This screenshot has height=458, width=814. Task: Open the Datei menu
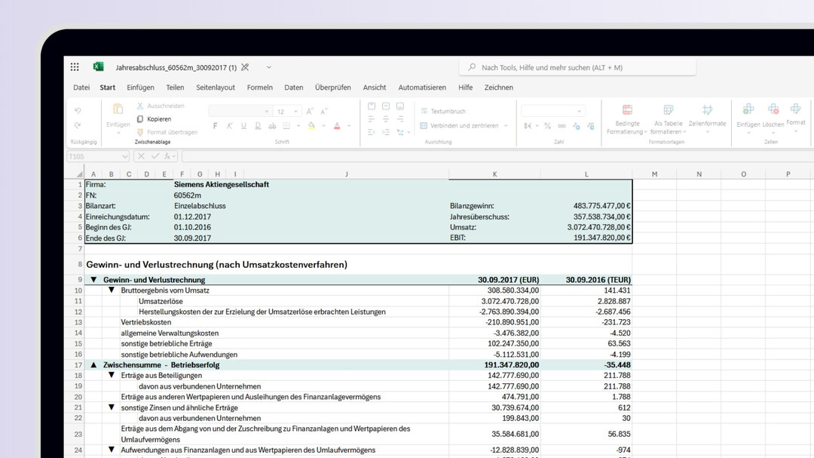81,88
